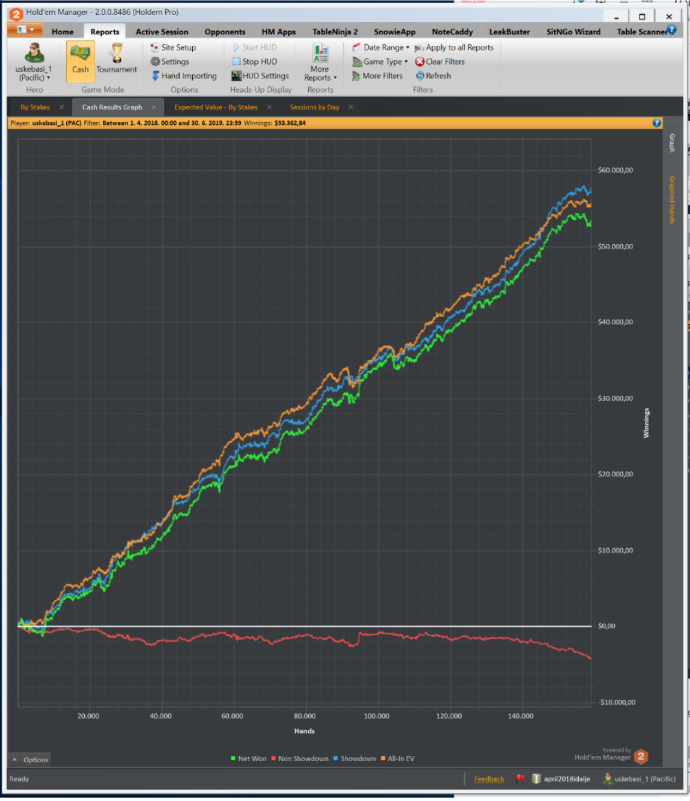690x801 pixels.
Task: Open the LeakBuster tab
Action: (509, 32)
